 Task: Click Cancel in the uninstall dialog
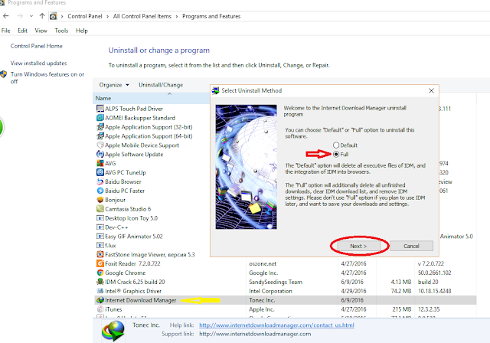pyautogui.click(x=411, y=247)
